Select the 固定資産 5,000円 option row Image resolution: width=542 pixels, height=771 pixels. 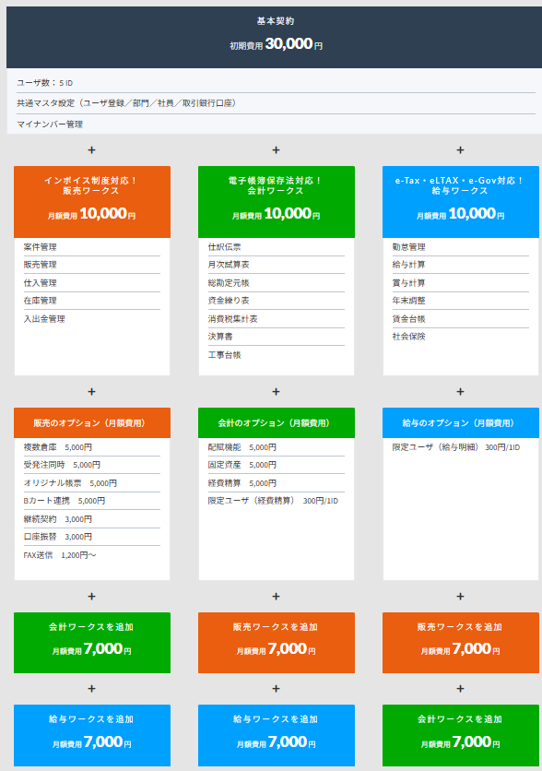(x=277, y=465)
